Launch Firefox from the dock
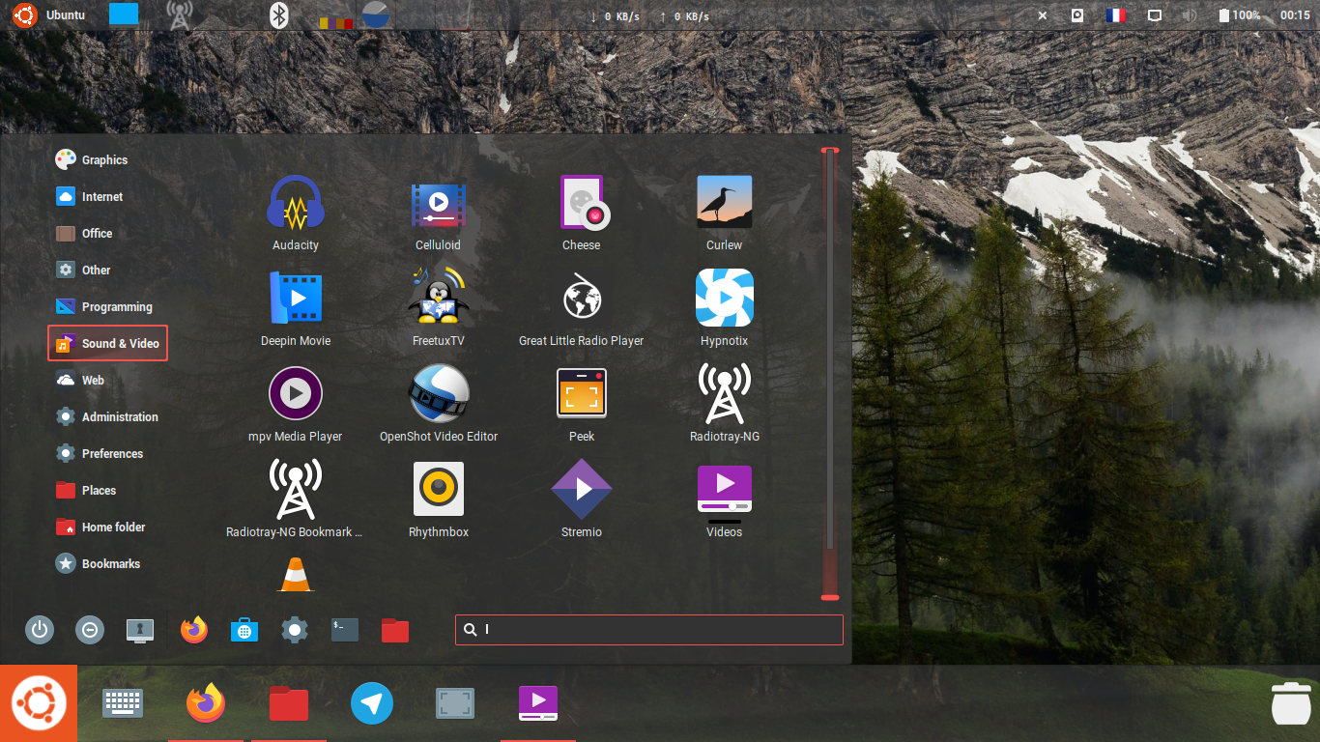This screenshot has height=742, width=1320. pyautogui.click(x=206, y=702)
